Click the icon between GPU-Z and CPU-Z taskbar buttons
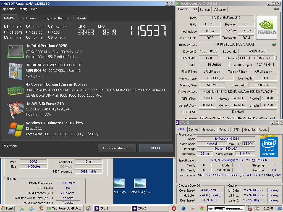The height and width of the screenshot is (212, 283). tap(88, 208)
